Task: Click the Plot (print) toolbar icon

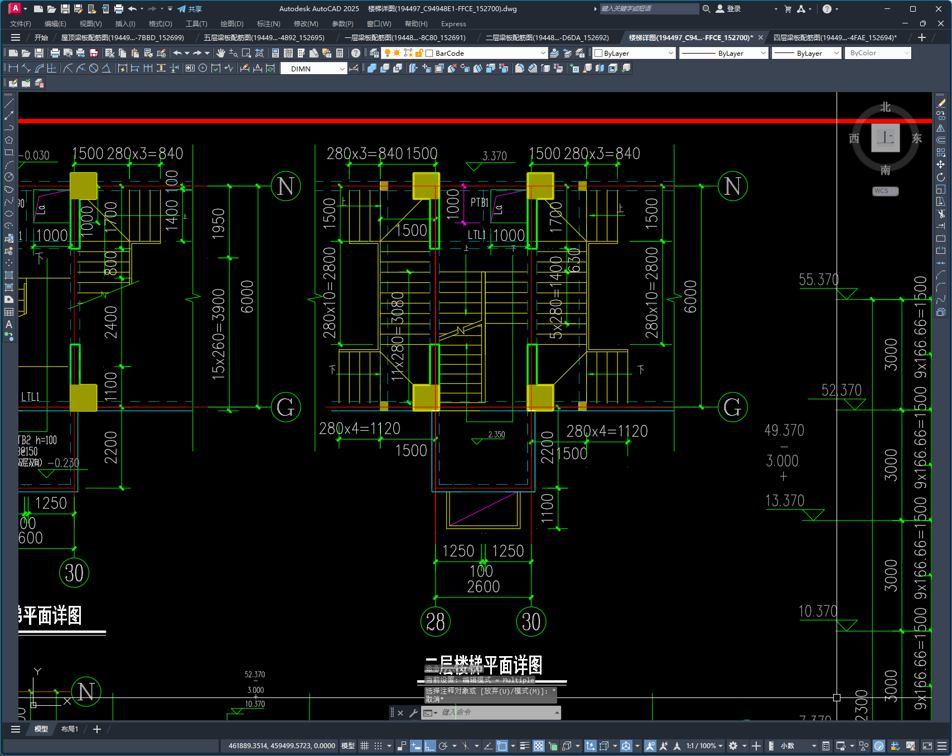Action: pyautogui.click(x=55, y=53)
